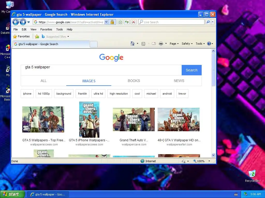Click the blue Search button

point(192,70)
